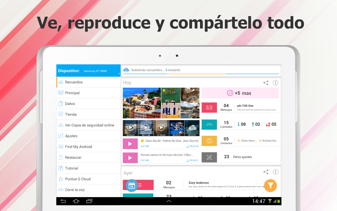Tap the Ayer section heading
The image size is (337, 211).
click(128, 173)
